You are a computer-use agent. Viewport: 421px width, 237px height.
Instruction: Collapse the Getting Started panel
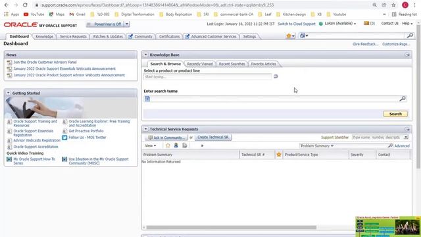point(9,93)
